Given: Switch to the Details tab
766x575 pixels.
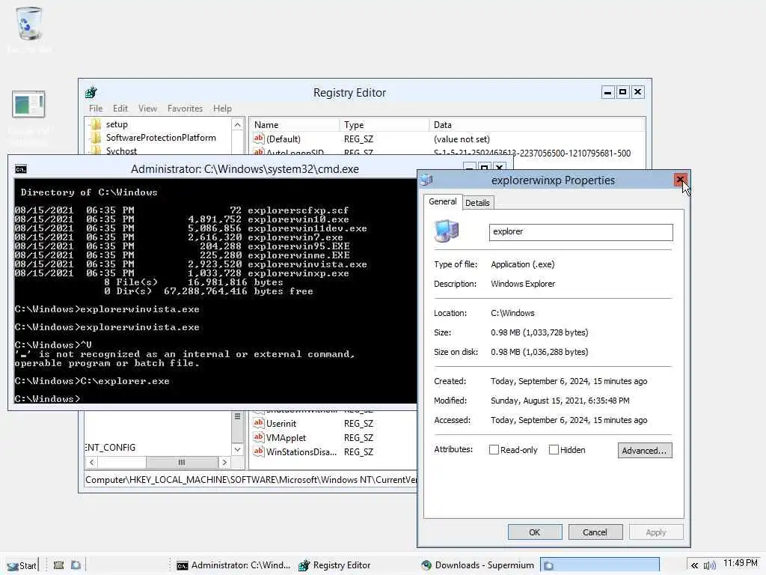Looking at the screenshot, I should click(x=477, y=202).
